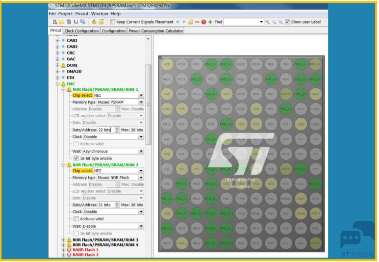The width and height of the screenshot is (379, 262).
Task: Open Wait Asynchronous dropdown
Action: tap(141, 151)
